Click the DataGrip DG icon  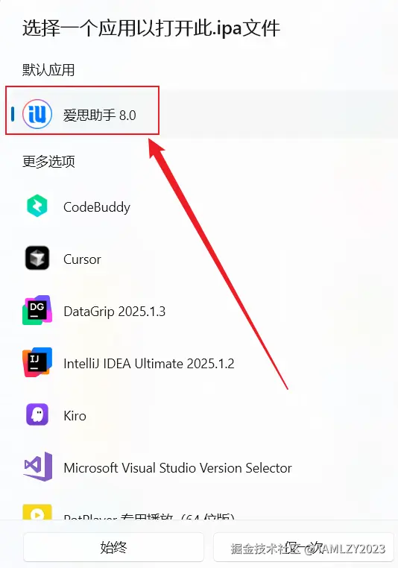pyautogui.click(x=37, y=310)
